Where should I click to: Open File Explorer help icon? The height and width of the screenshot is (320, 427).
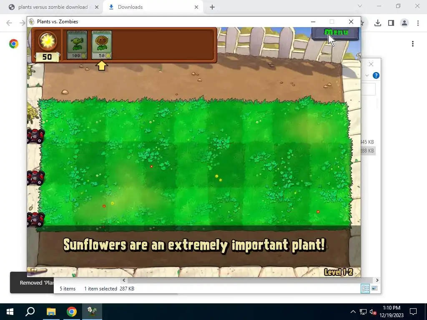tap(376, 75)
